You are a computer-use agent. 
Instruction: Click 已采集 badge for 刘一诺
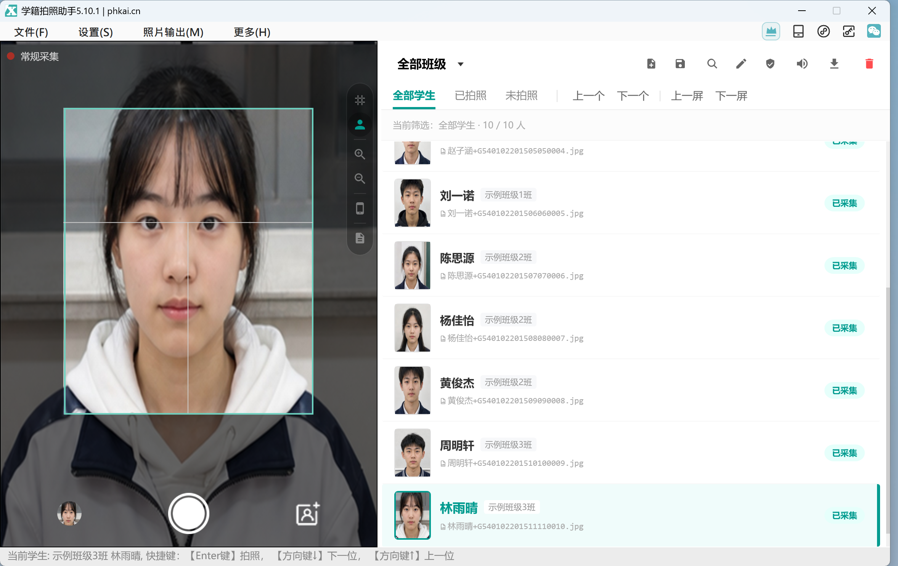point(844,203)
